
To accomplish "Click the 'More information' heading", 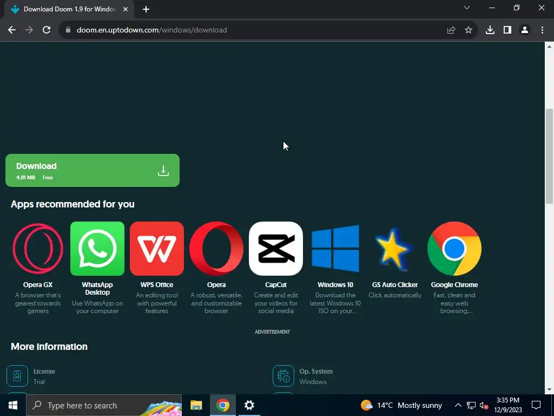I will (49, 347).
